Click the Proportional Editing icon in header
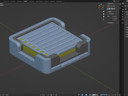Image resolution: width=128 pixels, height=96 pixels. [x=56, y=95]
